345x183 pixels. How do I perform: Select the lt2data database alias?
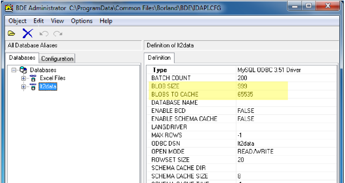[x=47, y=87]
